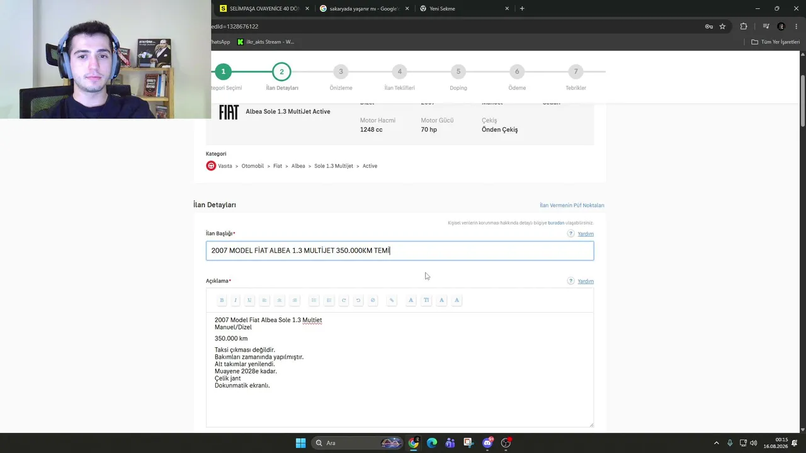
Task: Open the Tüm Yer İşaretleri bookmarks folder
Action: point(776,42)
